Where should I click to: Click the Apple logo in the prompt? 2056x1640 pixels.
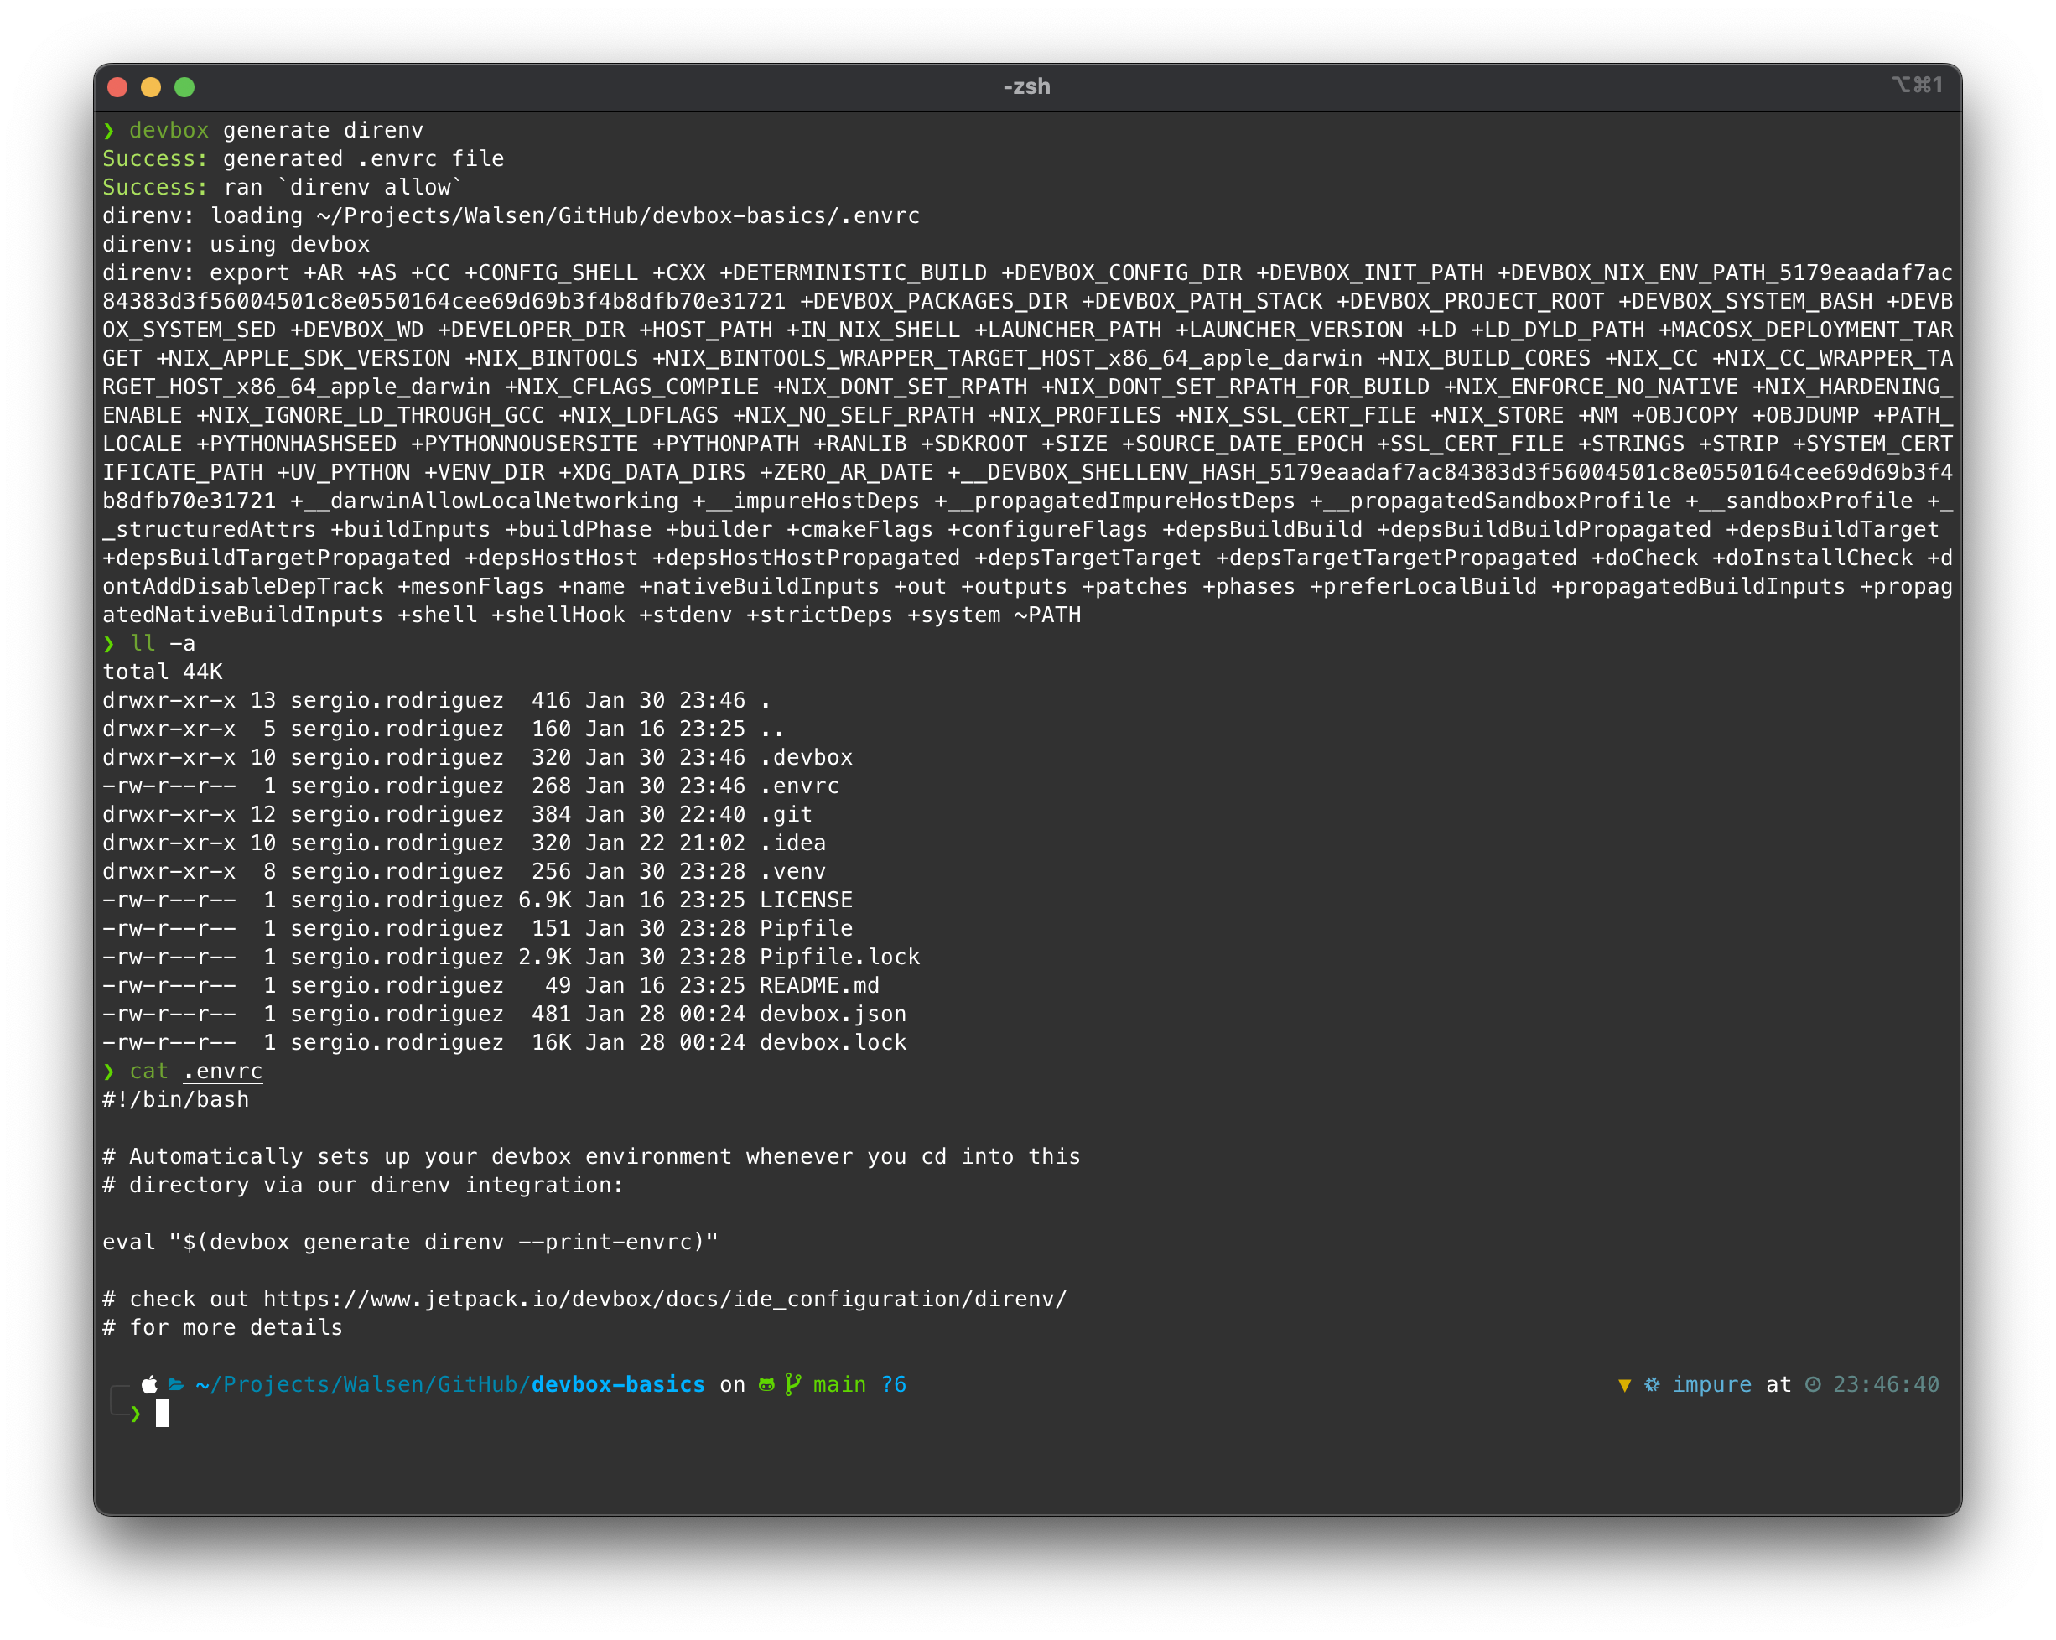[x=150, y=1384]
